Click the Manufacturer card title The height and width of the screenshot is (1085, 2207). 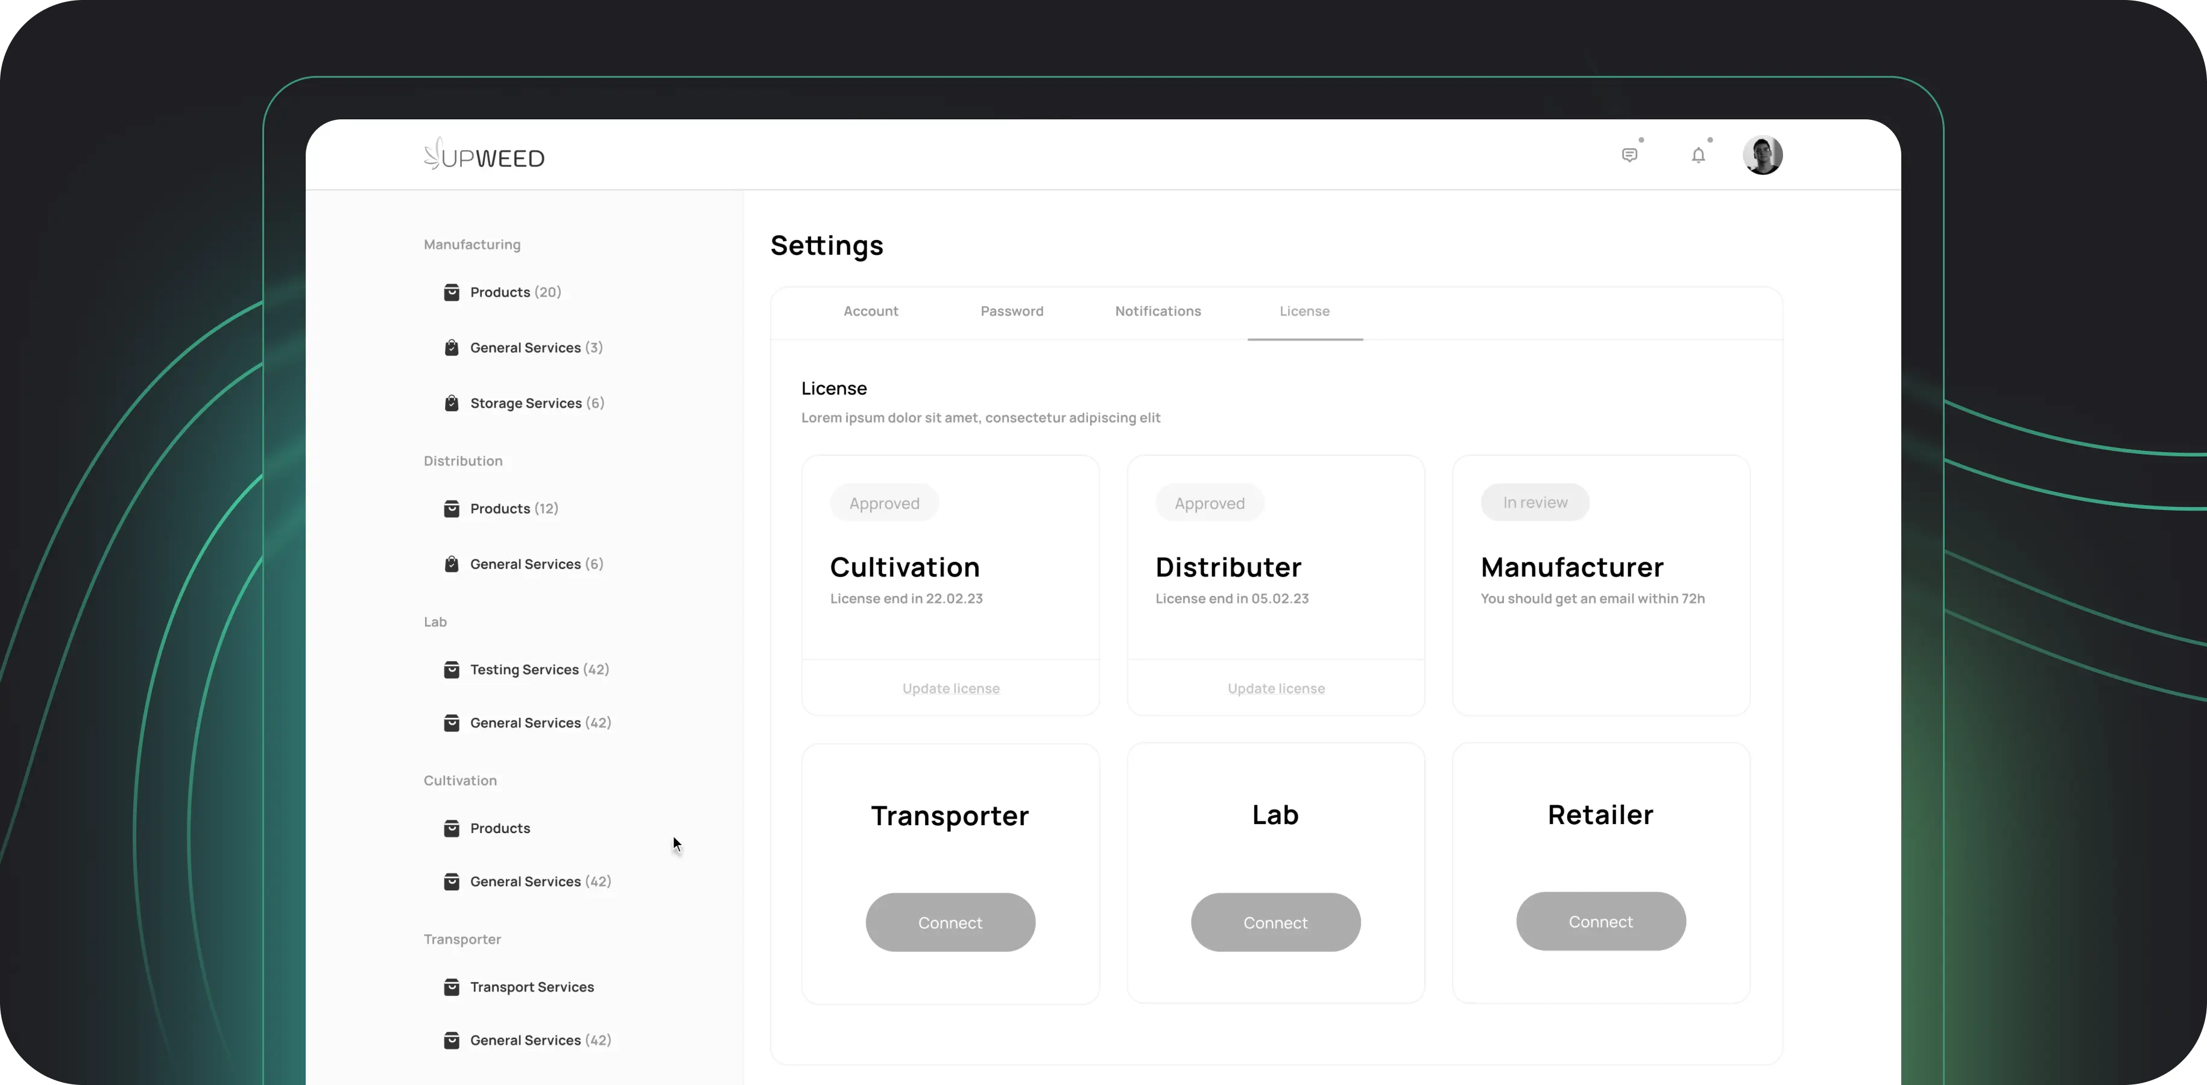[1571, 567]
